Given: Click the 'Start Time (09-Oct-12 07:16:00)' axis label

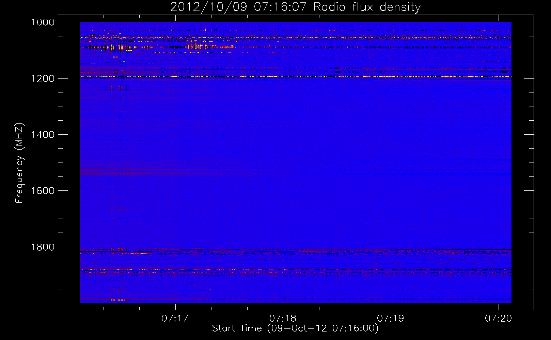Looking at the screenshot, I should [295, 328].
